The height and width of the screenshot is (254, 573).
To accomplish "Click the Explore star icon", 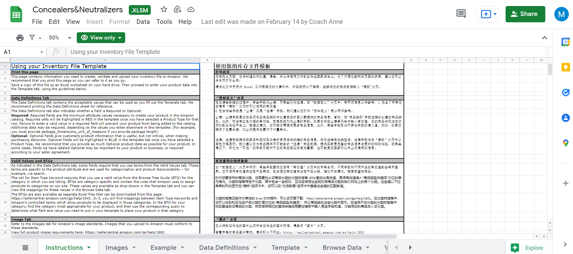I will point(515,248).
